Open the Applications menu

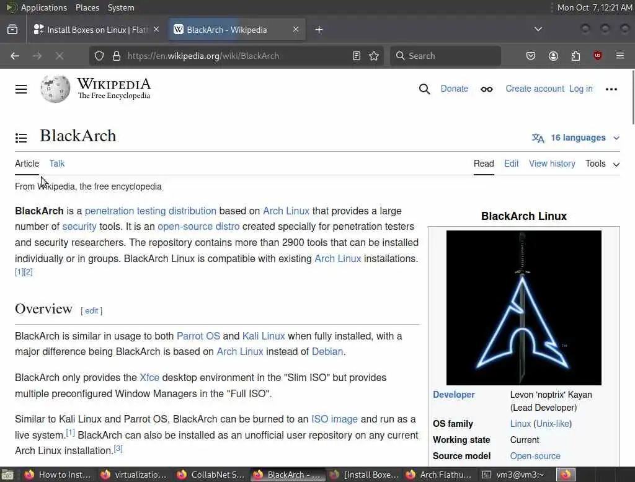tap(44, 7)
